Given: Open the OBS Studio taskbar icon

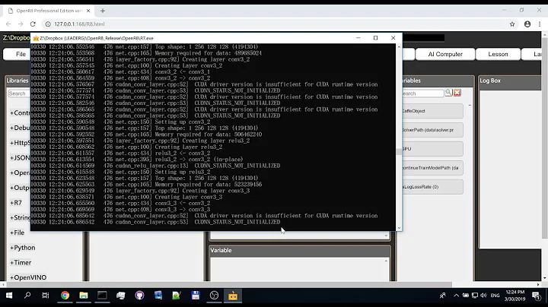Looking at the screenshot, I should 214,296.
